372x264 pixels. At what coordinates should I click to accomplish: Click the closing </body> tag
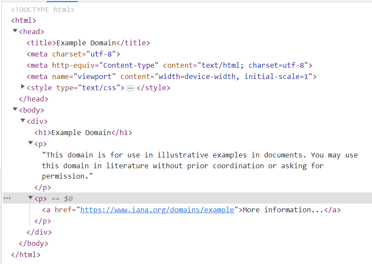(x=34, y=244)
